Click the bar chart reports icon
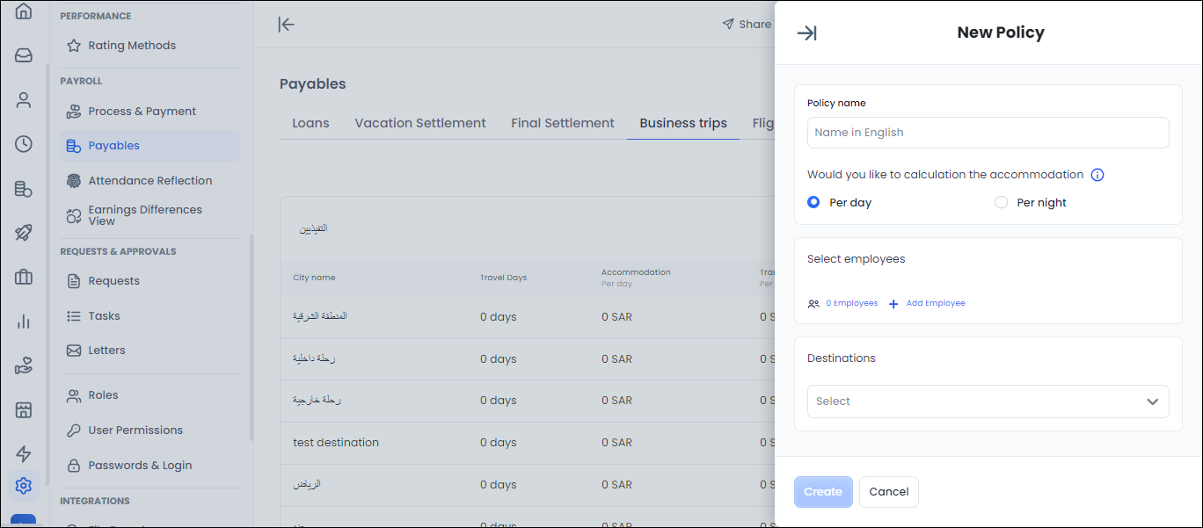This screenshot has height=528, width=1203. point(24,322)
